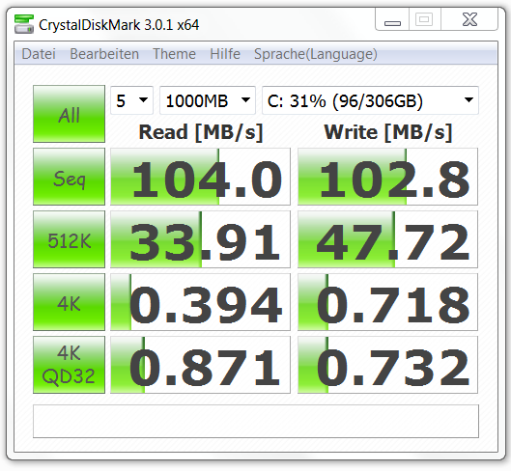Click the Seq write result 102.8
Screen dimensions: 511x471
coord(387,177)
